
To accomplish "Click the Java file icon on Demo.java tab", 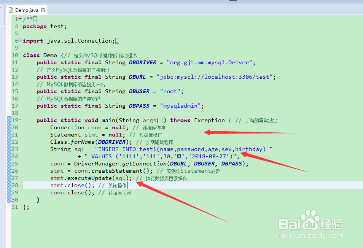I will (x=11, y=10).
